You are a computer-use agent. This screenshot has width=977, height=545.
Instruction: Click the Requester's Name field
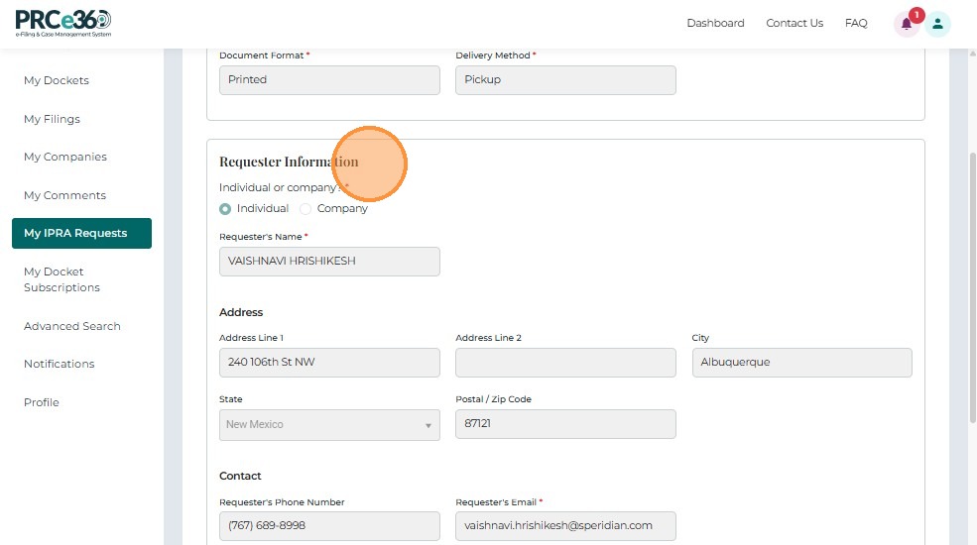coord(329,262)
